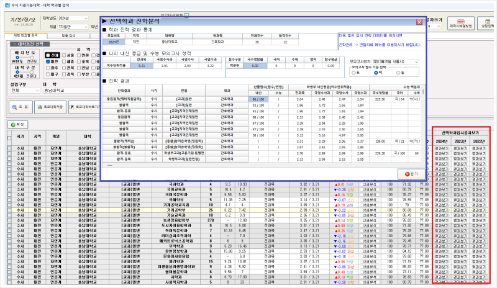Click the 메카트로닉스공학과 department cell

coord(176,241)
